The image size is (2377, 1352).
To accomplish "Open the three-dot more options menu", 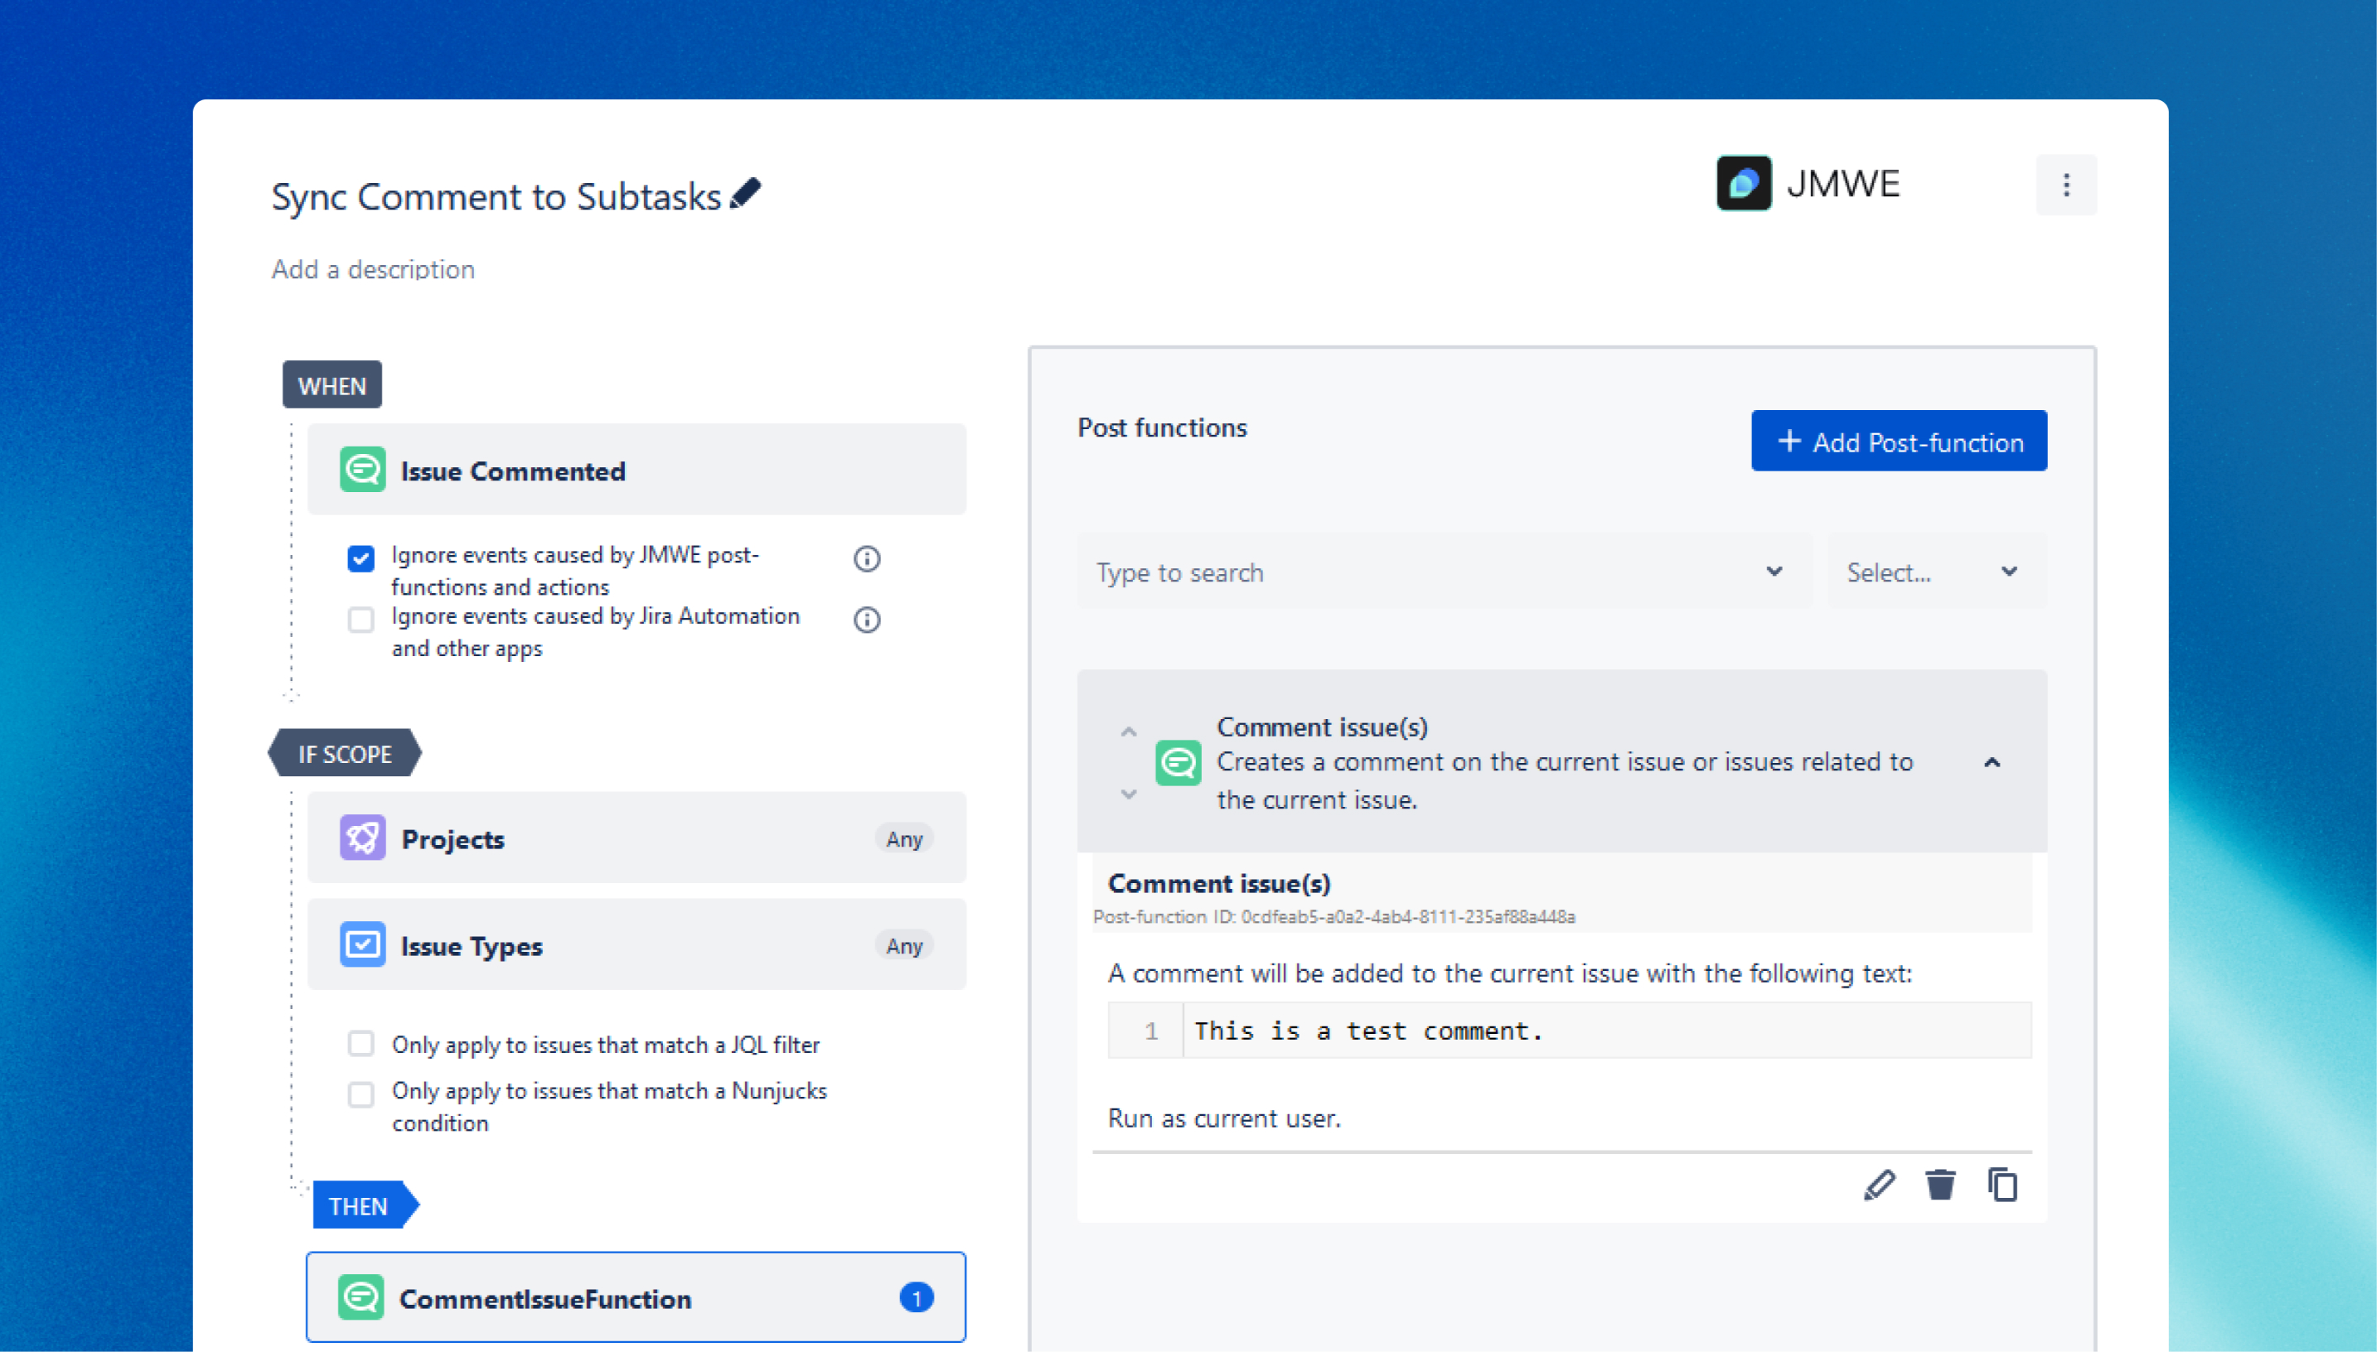I will tap(2065, 185).
